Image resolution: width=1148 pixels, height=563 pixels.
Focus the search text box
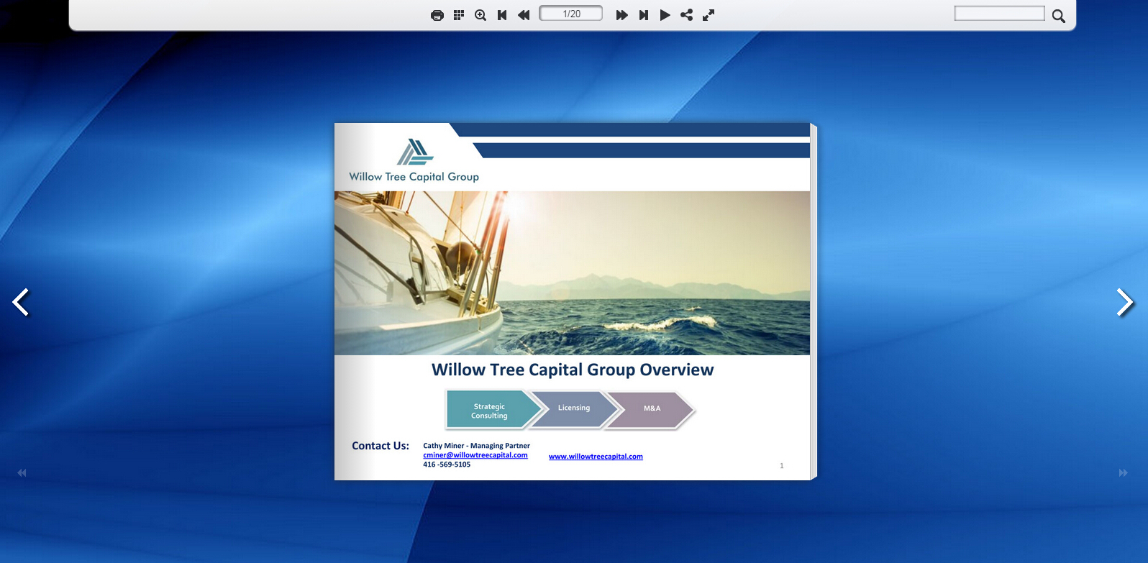[999, 14]
